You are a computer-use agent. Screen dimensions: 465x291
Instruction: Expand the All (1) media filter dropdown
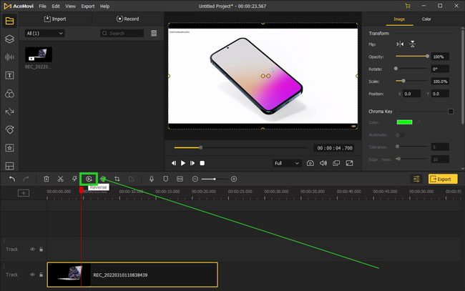pos(44,33)
